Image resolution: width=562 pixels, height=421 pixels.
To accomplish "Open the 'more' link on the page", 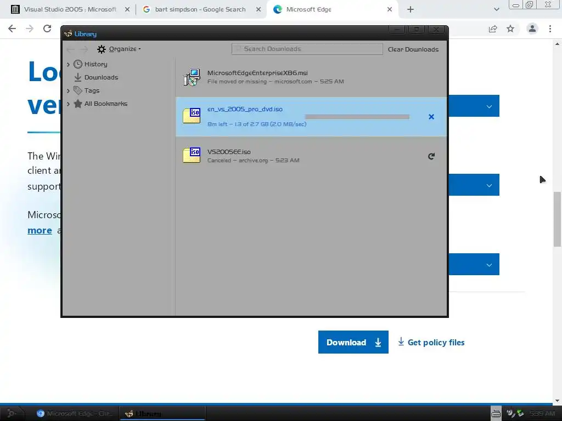I will 40,231.
